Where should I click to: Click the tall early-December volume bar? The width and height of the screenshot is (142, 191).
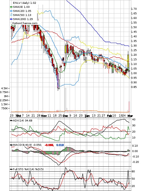coord(65,100)
